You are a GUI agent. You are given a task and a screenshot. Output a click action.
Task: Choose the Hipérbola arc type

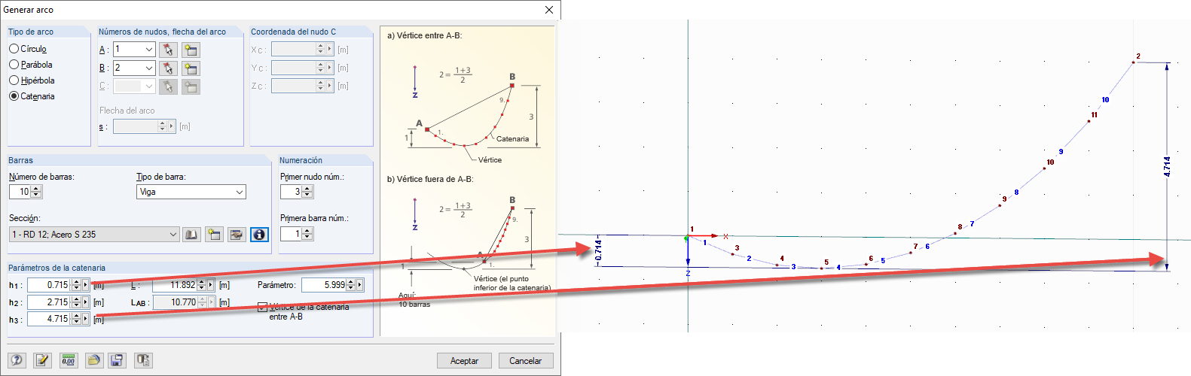[14, 80]
